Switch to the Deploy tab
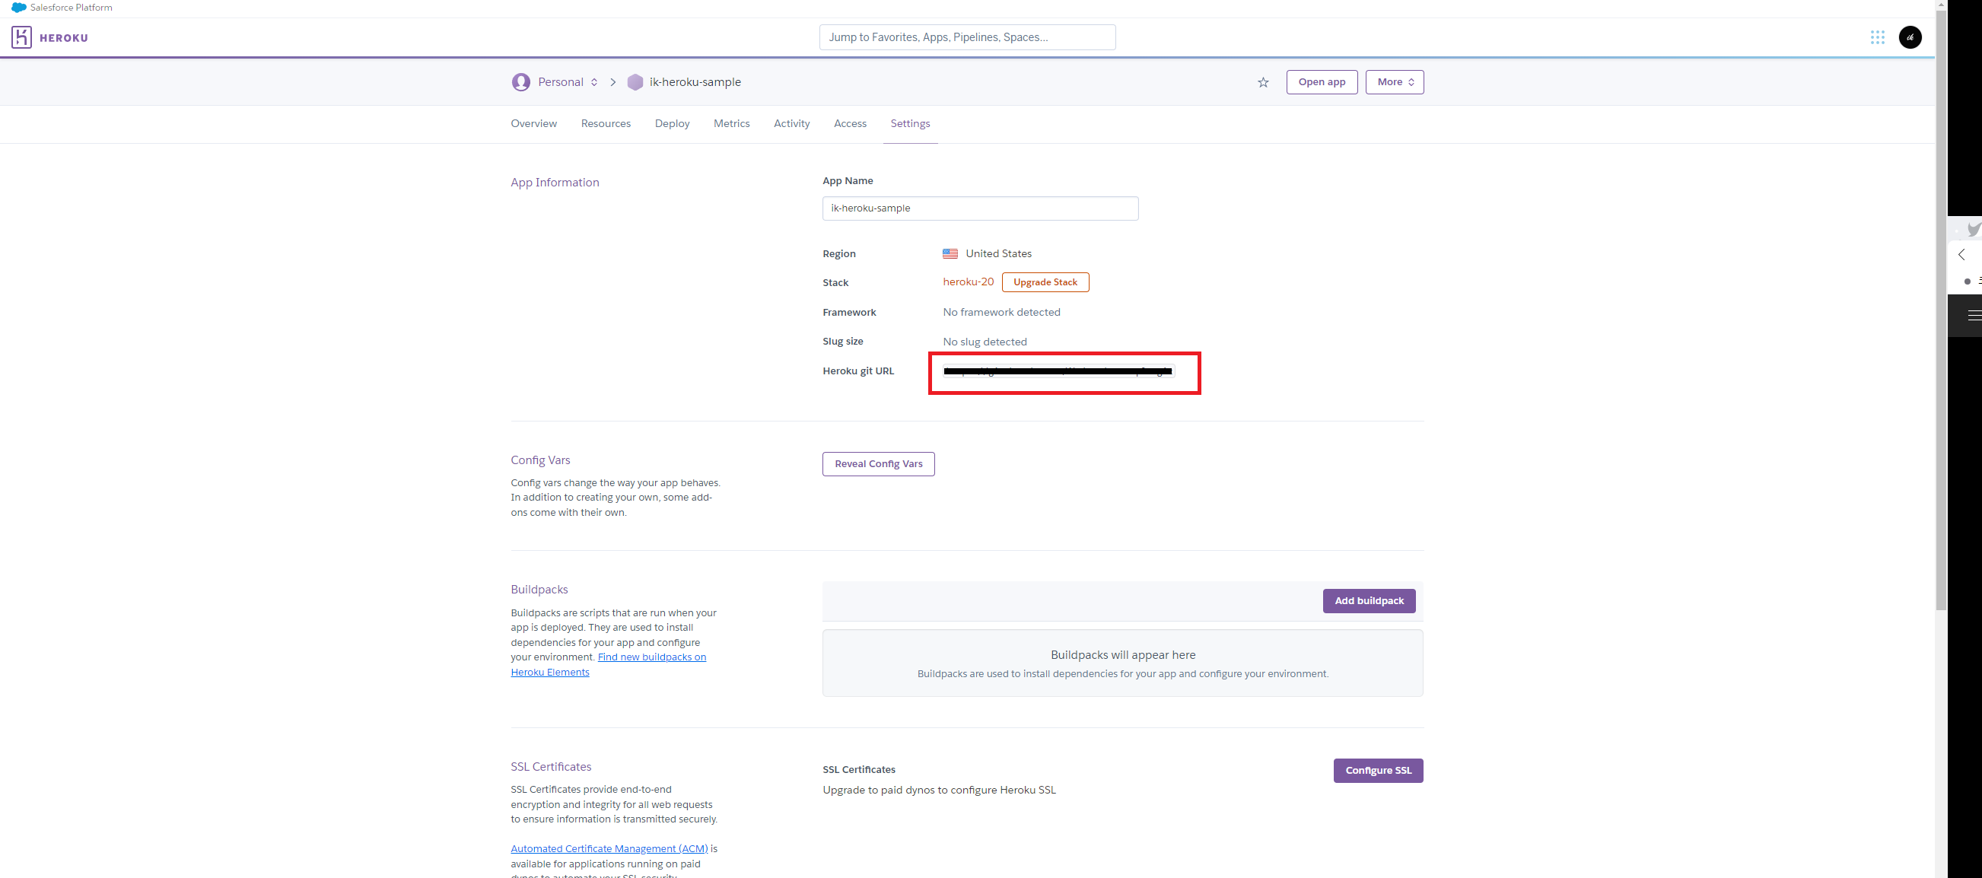Image resolution: width=1982 pixels, height=878 pixels. [672, 124]
